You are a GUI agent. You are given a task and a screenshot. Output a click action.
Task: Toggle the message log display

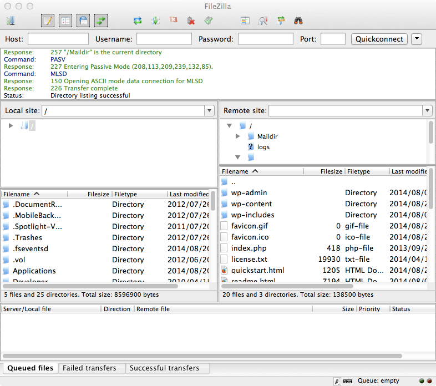pos(48,21)
